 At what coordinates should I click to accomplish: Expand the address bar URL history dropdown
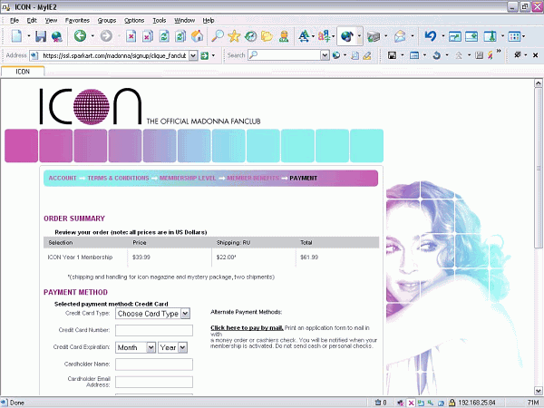(x=193, y=55)
